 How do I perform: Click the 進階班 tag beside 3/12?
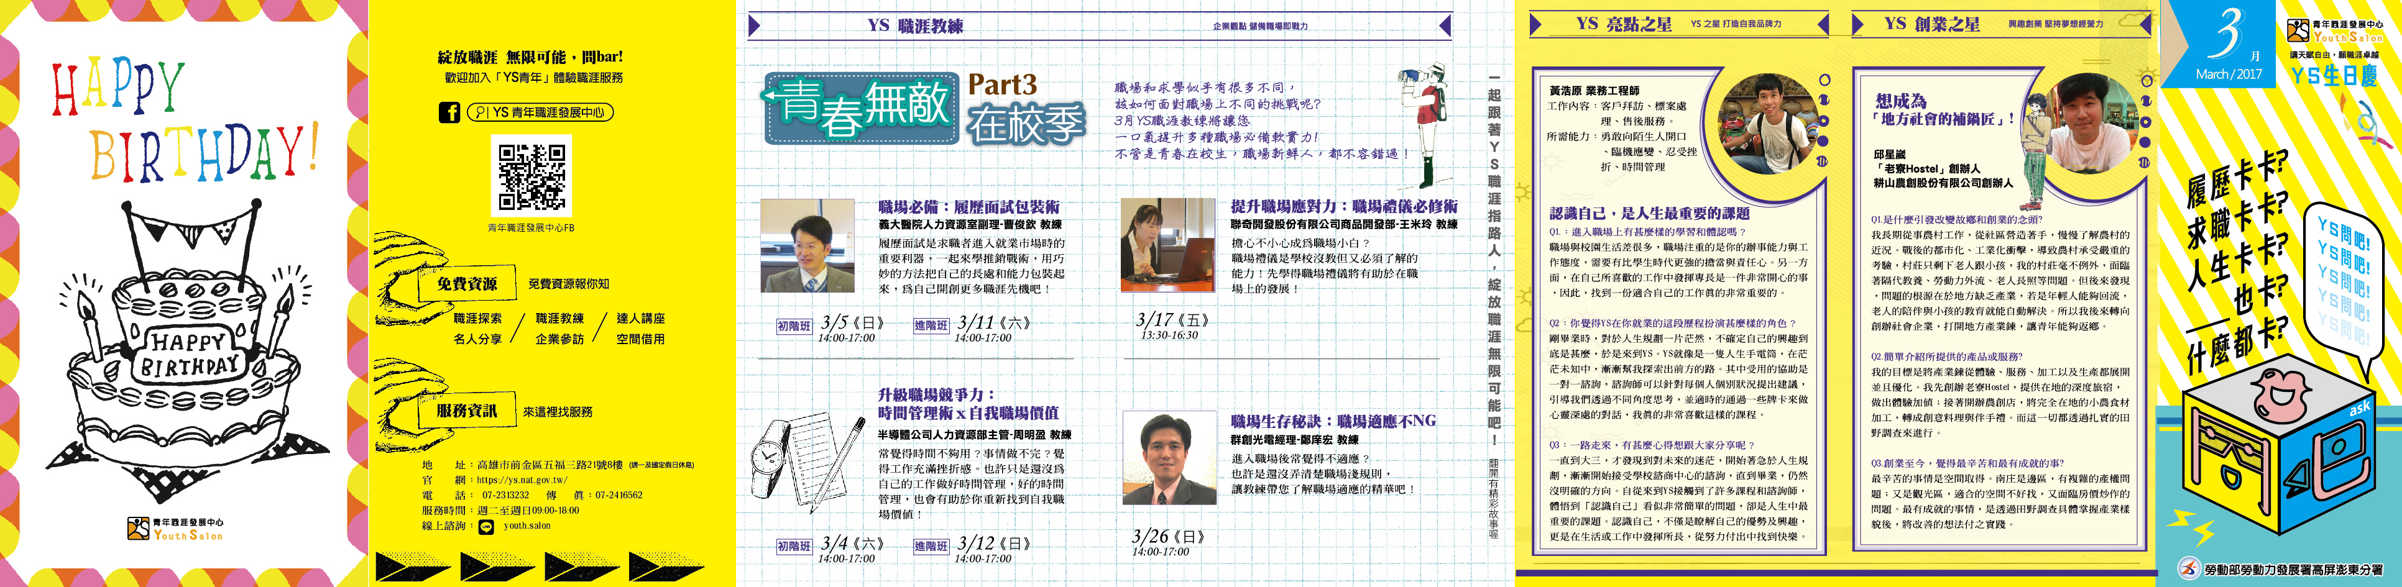coord(931,547)
